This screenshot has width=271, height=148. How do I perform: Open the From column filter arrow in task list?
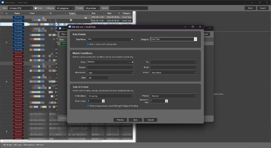click(x=46, y=13)
